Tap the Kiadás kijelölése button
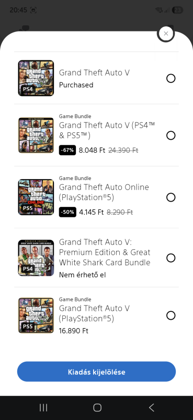 click(96, 372)
